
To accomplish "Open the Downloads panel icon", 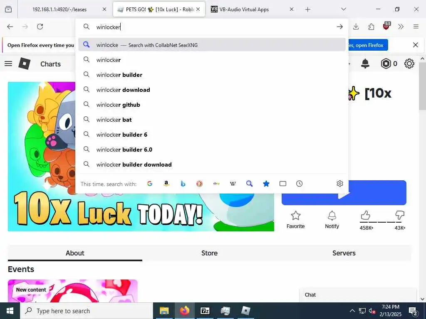I will click(x=356, y=27).
